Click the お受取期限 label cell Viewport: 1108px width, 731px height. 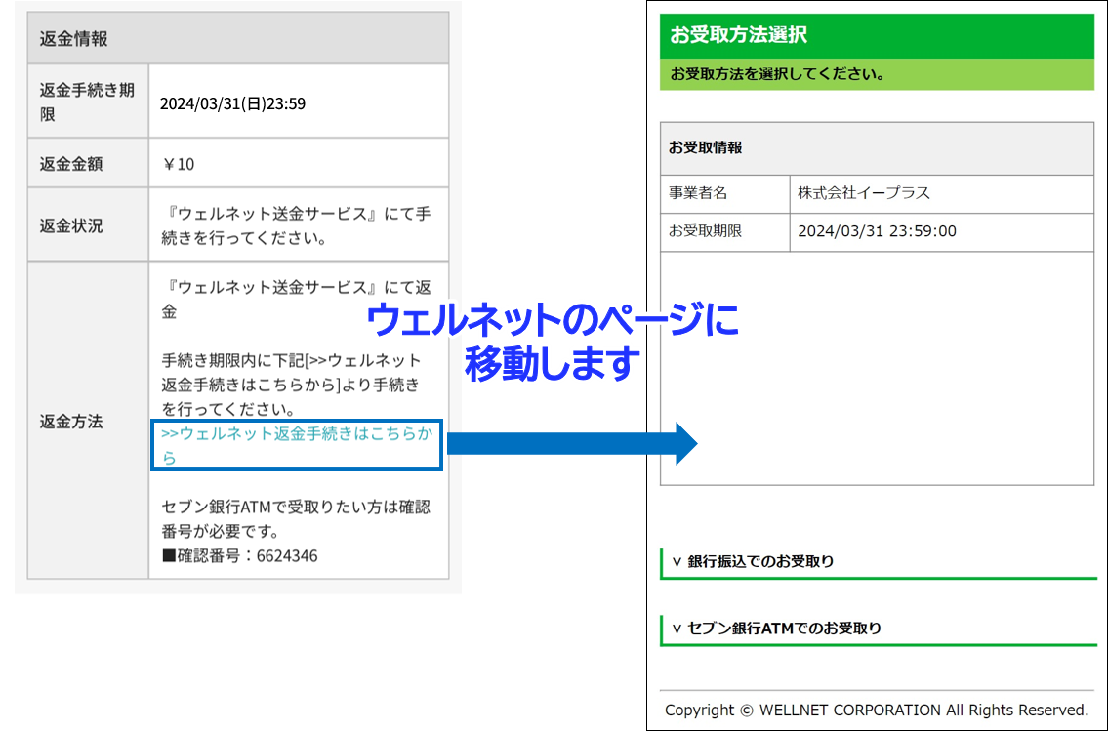coord(725,231)
